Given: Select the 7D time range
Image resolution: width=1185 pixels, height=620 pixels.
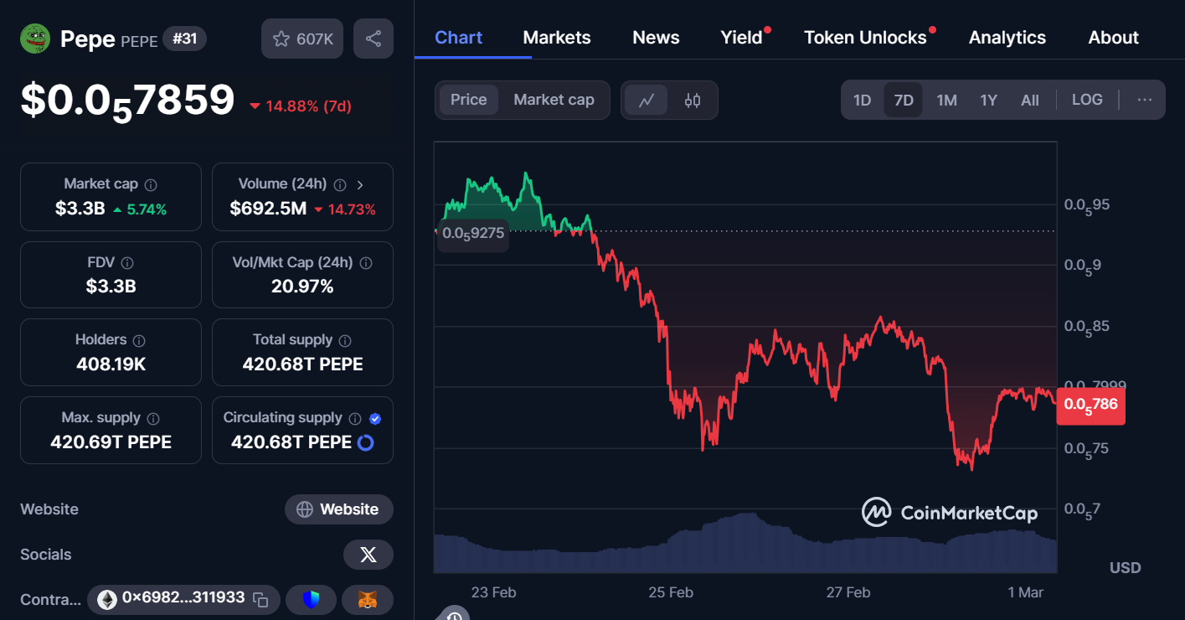Looking at the screenshot, I should [x=904, y=101].
